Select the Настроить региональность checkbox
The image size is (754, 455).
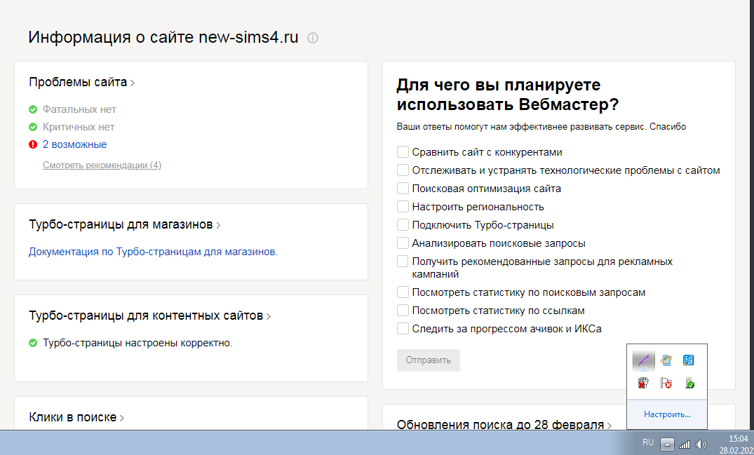tap(403, 206)
